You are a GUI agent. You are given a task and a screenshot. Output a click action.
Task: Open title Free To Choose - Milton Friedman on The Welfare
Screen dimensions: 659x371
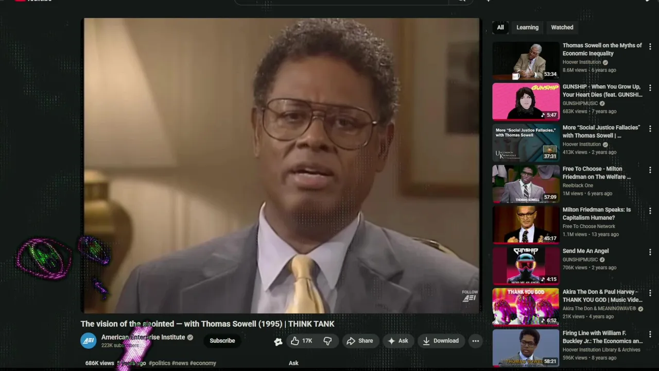[x=597, y=173]
